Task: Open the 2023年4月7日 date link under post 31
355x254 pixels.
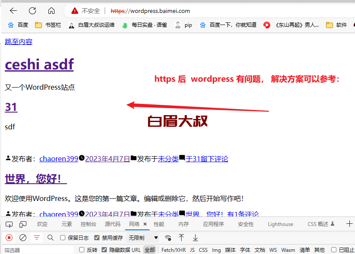Action: [x=108, y=159]
